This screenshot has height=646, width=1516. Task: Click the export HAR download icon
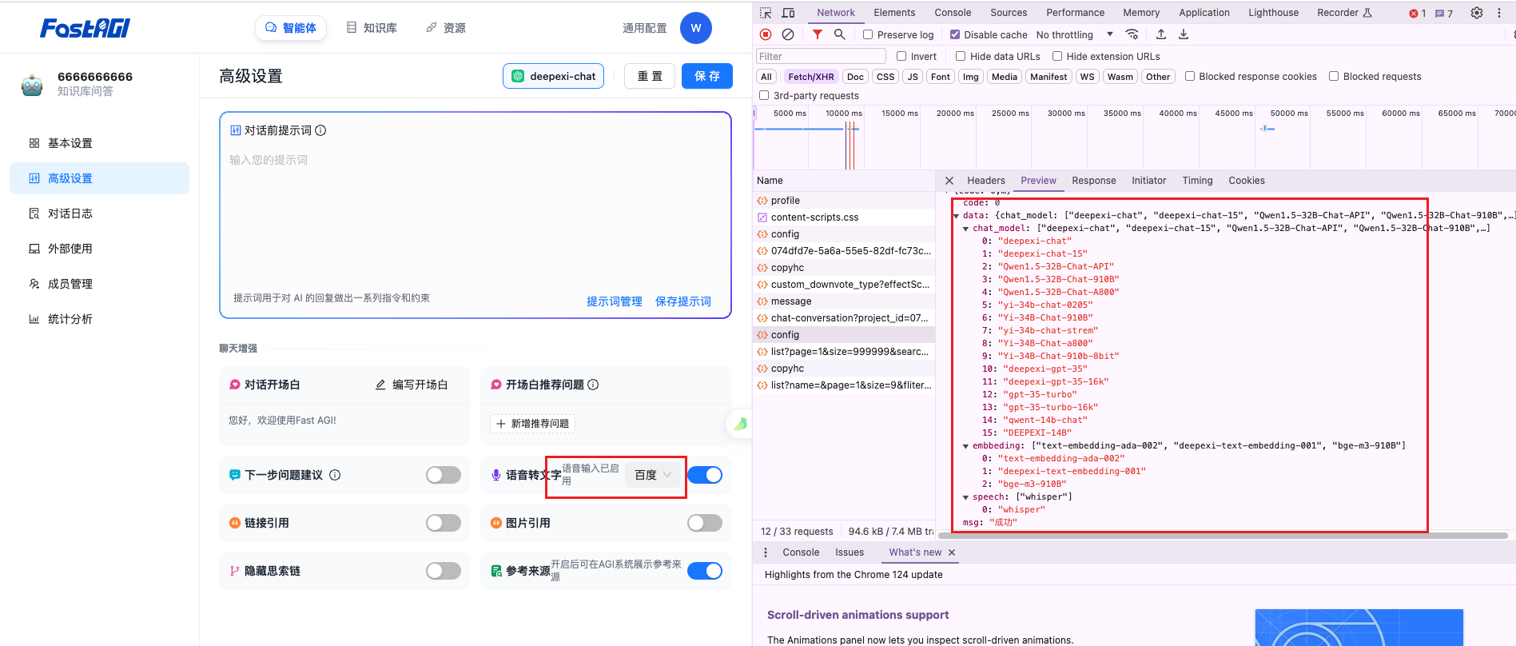[1184, 34]
